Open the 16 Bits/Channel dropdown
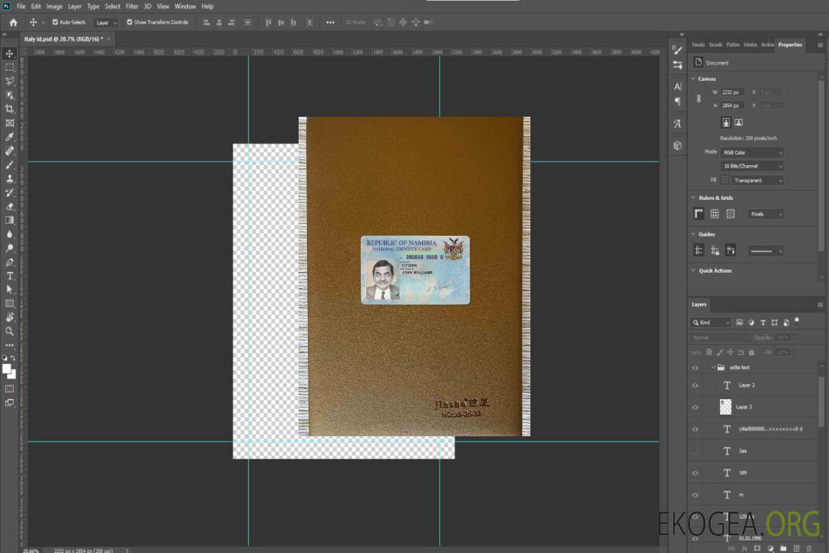The height and width of the screenshot is (553, 829). [x=751, y=166]
